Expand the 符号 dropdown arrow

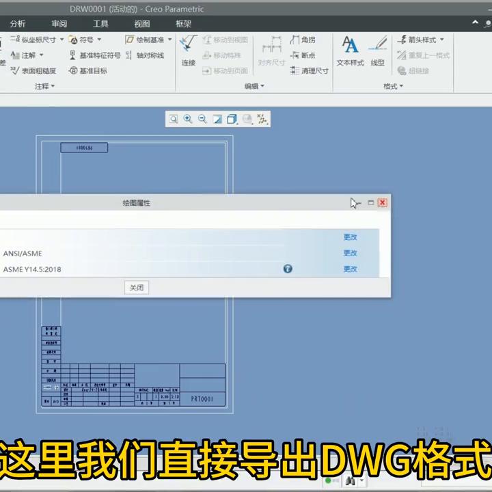pos(99,40)
